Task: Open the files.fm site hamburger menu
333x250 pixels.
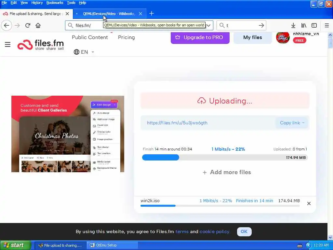Action: 8,44
